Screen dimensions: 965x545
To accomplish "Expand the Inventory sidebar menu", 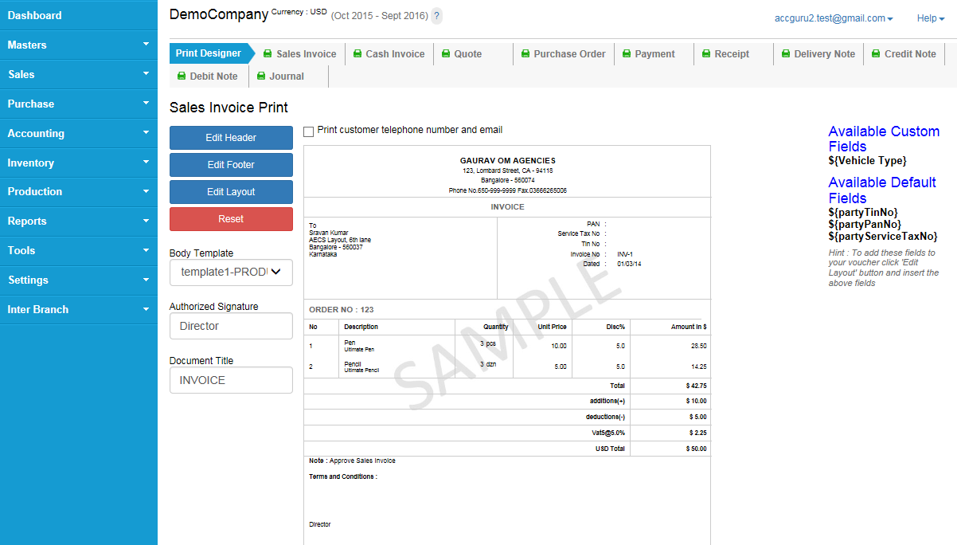I will [78, 163].
